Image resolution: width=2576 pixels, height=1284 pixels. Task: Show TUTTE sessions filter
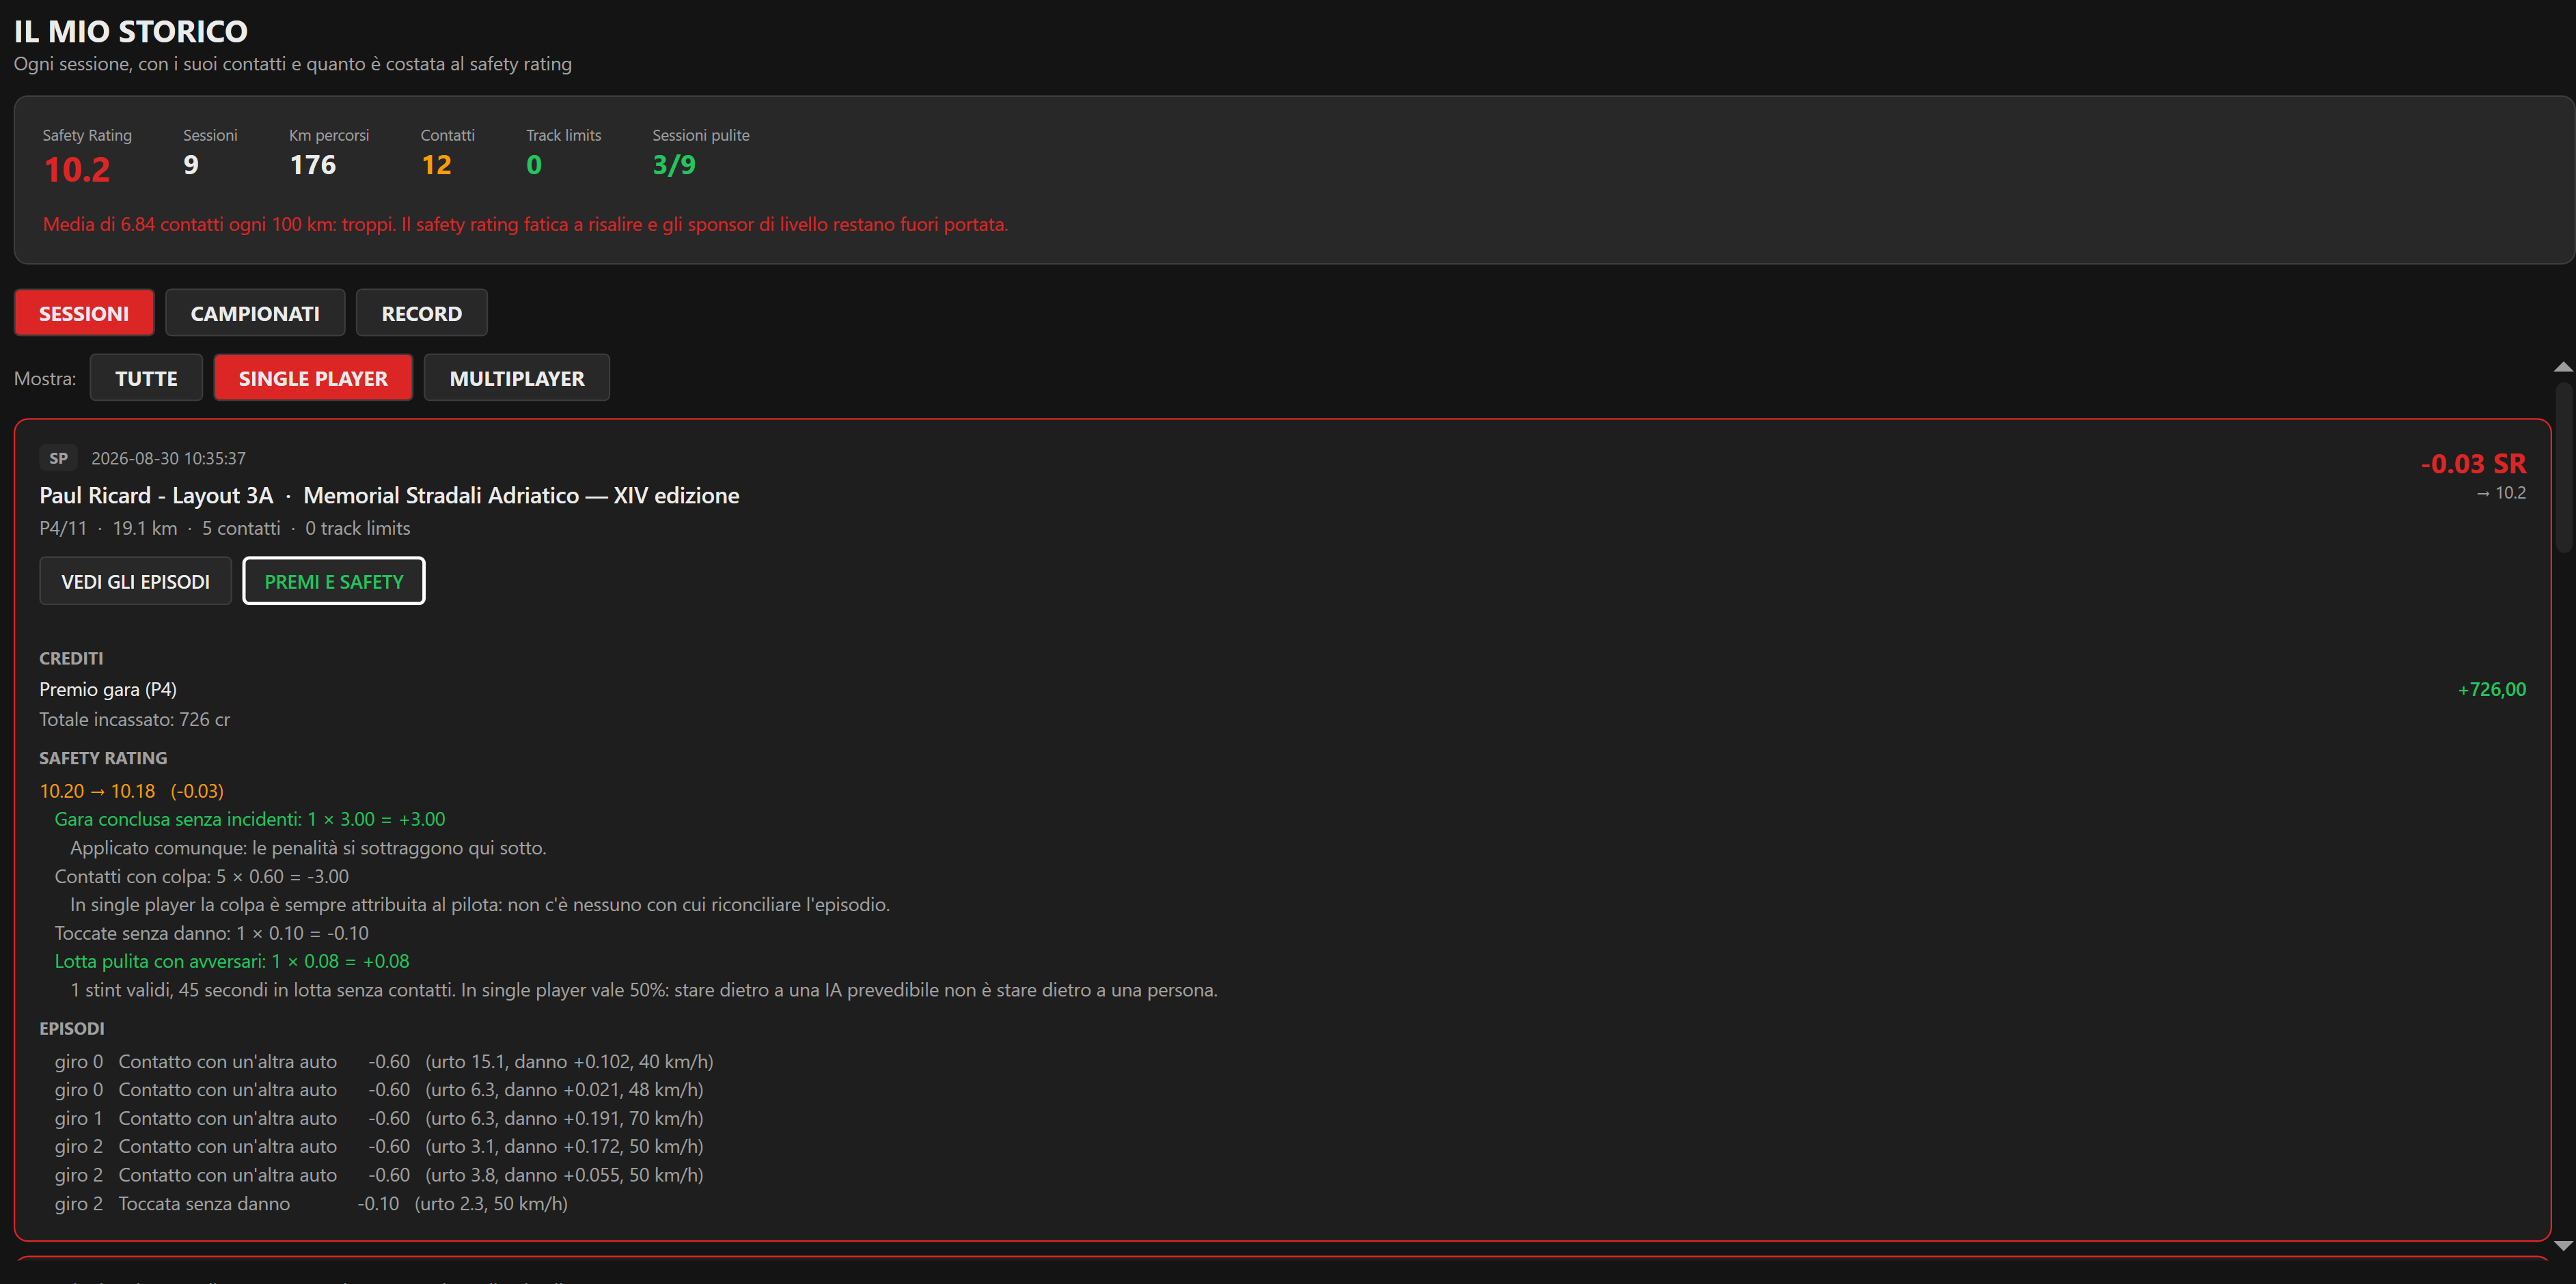[x=146, y=378]
